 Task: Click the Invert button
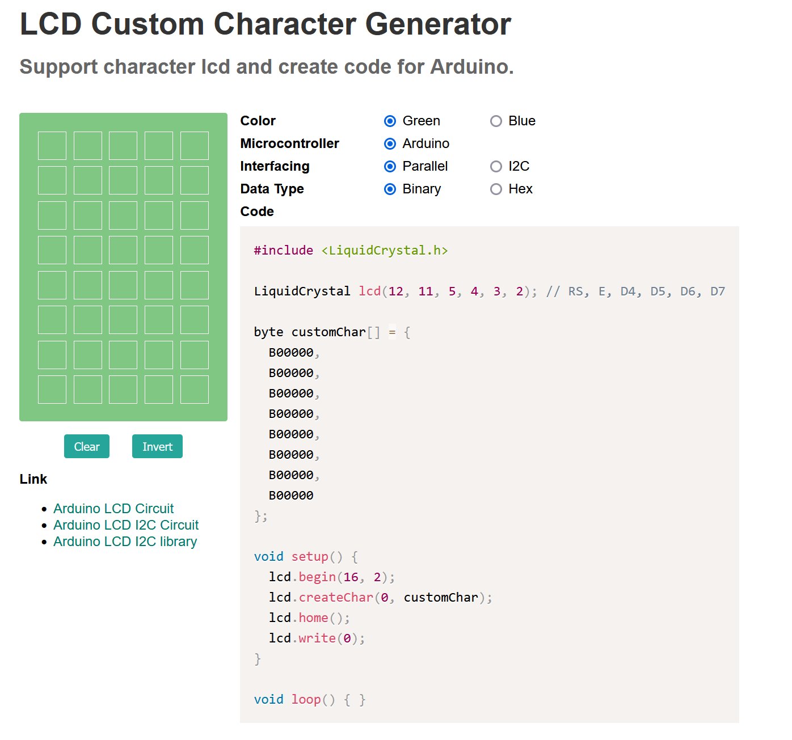[157, 446]
